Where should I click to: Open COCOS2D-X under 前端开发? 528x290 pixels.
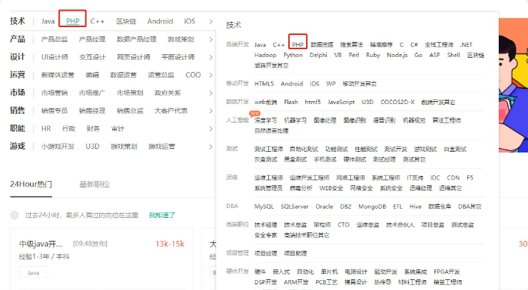(397, 102)
